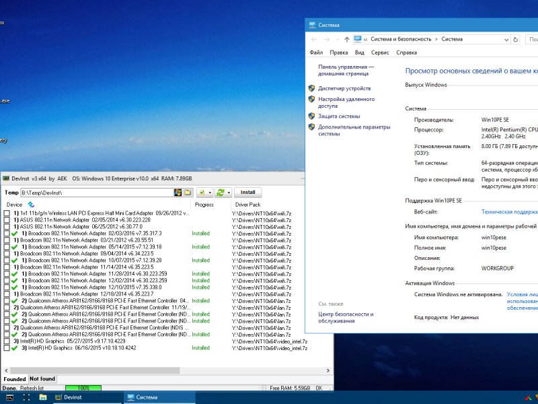
Task: Click the horizontal scrollbar thumb in DevInst
Action: pos(95,371)
